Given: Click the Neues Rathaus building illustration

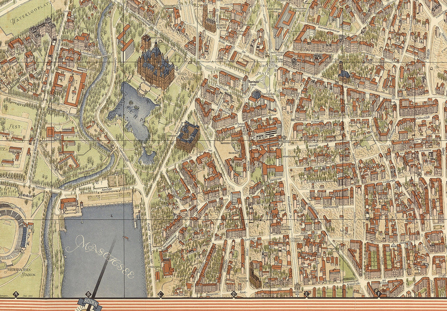Looking at the screenshot, I should coord(155,66).
